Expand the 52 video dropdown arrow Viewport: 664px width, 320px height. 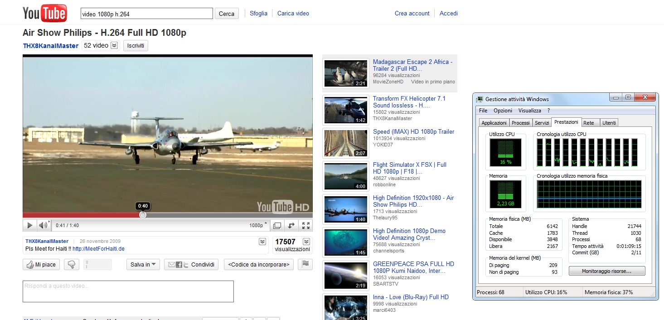(114, 45)
